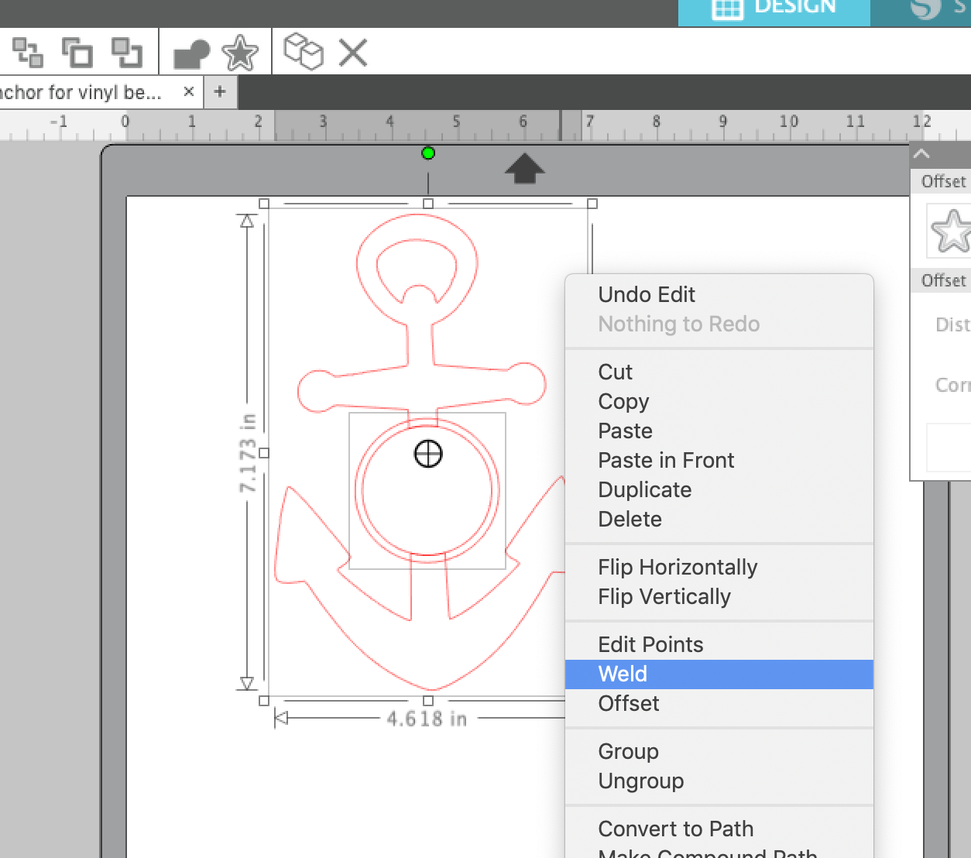Open the Offset star icon in the toolbar
The height and width of the screenshot is (858, 971).
point(240,53)
